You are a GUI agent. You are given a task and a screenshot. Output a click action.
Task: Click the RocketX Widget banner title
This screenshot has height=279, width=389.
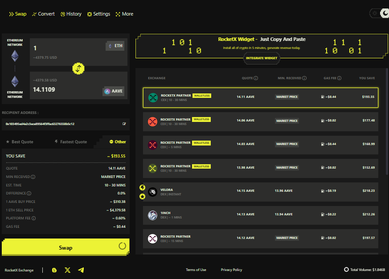click(262, 40)
